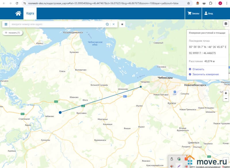Viewport: 230px width, 168px height.
Task: Toggle the "показать (1)" visibility button
Action: coord(12,33)
